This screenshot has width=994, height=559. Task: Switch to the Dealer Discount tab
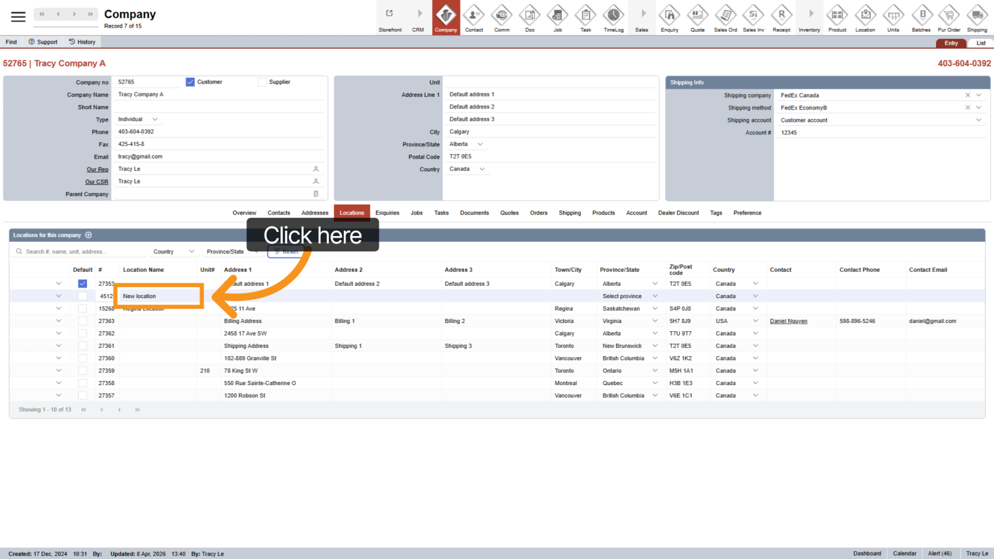point(679,213)
